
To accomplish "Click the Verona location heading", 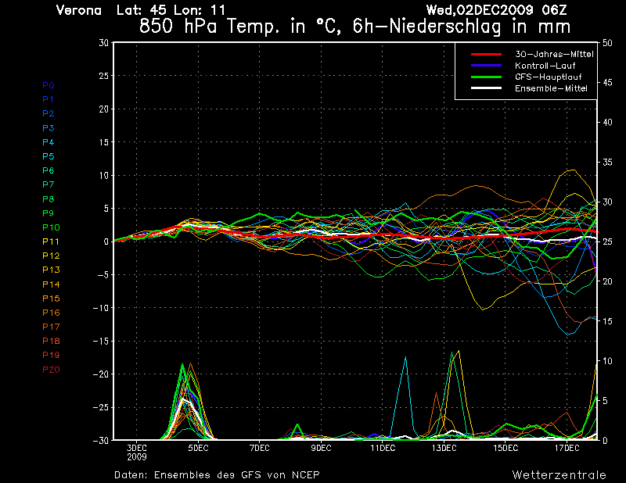I will pyautogui.click(x=79, y=10).
